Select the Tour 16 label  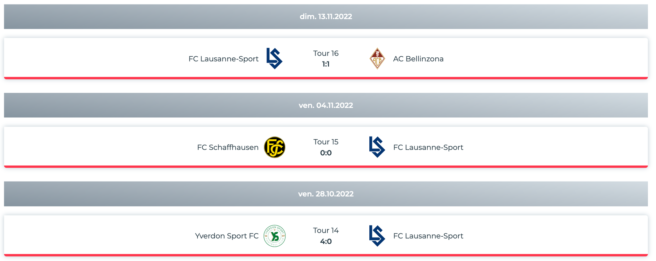[x=326, y=53]
